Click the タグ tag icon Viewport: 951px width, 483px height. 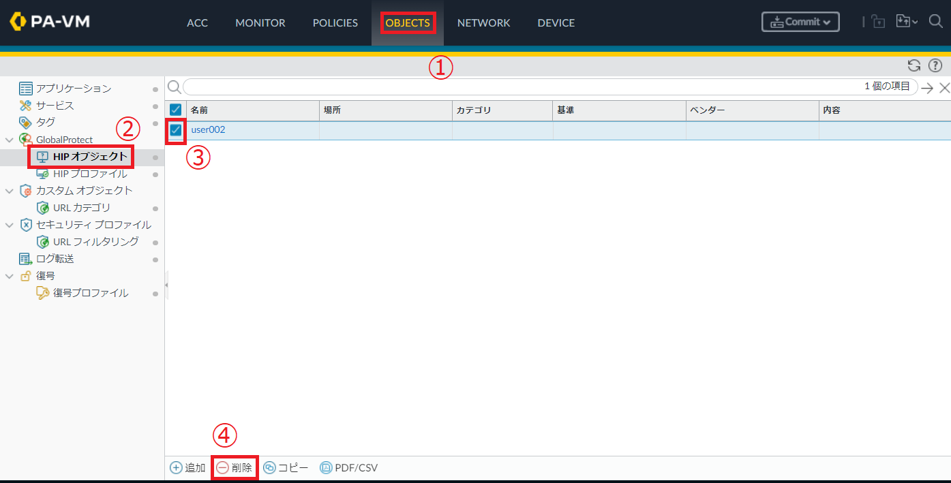[x=26, y=123]
